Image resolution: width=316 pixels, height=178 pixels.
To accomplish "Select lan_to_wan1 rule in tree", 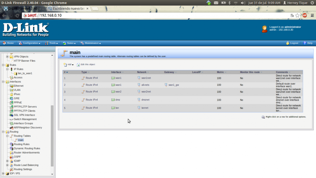I will tap(25, 73).
